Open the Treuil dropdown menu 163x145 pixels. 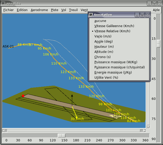pyautogui.click(x=73, y=10)
